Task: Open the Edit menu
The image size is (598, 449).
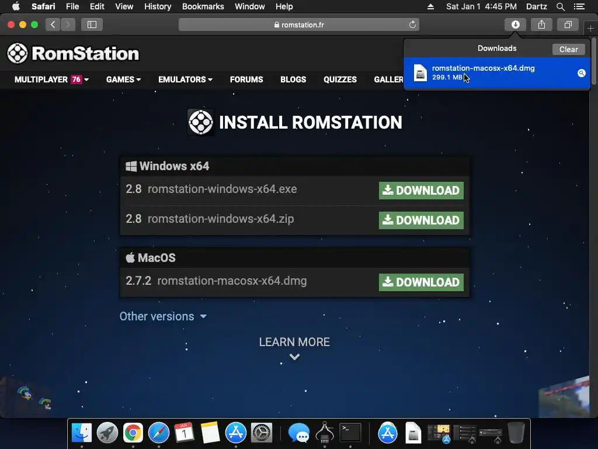Action: (97, 6)
